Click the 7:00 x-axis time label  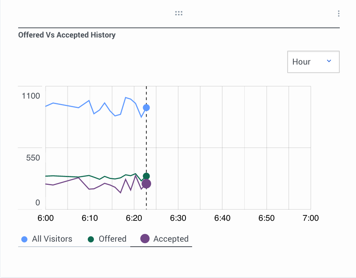click(310, 218)
